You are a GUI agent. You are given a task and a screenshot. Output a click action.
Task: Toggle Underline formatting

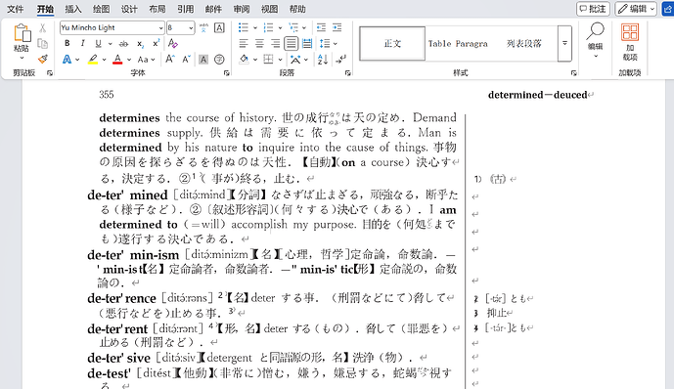99,43
